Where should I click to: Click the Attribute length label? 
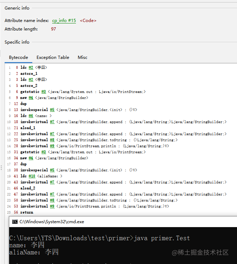(x=21, y=29)
